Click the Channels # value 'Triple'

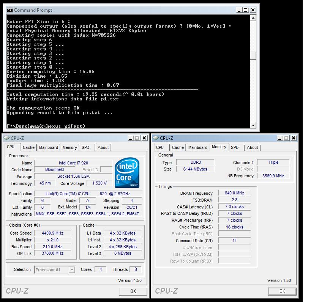click(273, 162)
